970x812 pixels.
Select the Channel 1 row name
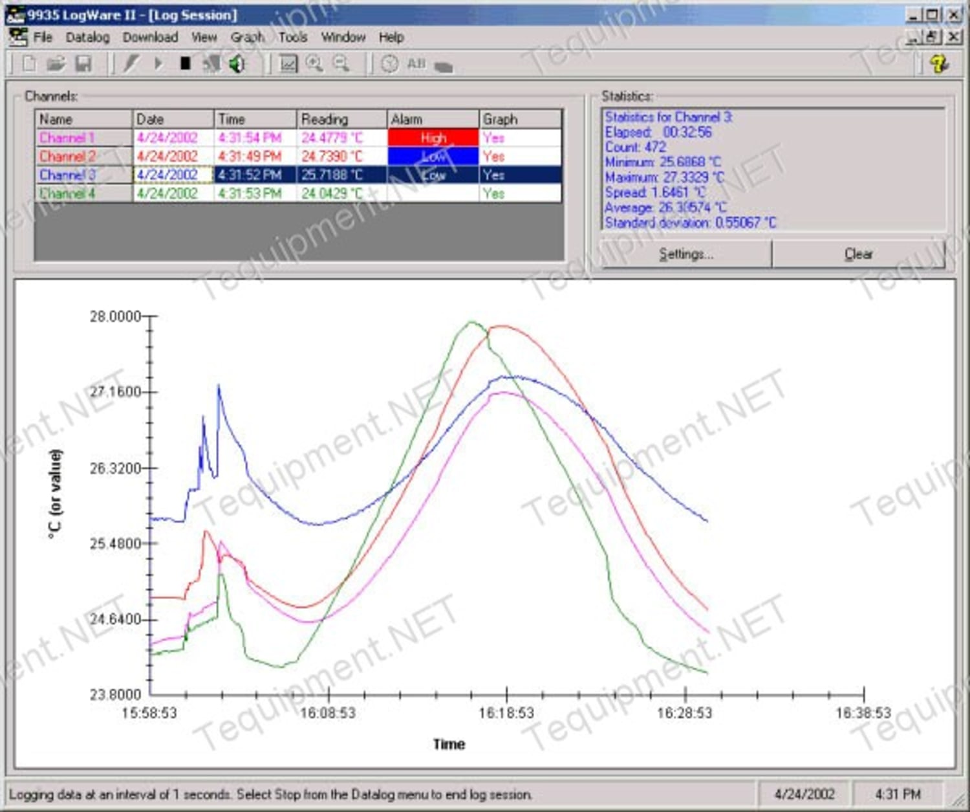pos(83,138)
